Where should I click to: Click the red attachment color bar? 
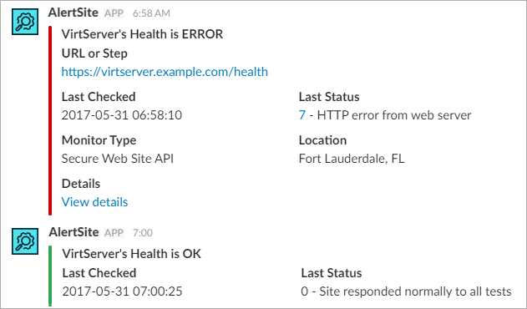coord(50,120)
